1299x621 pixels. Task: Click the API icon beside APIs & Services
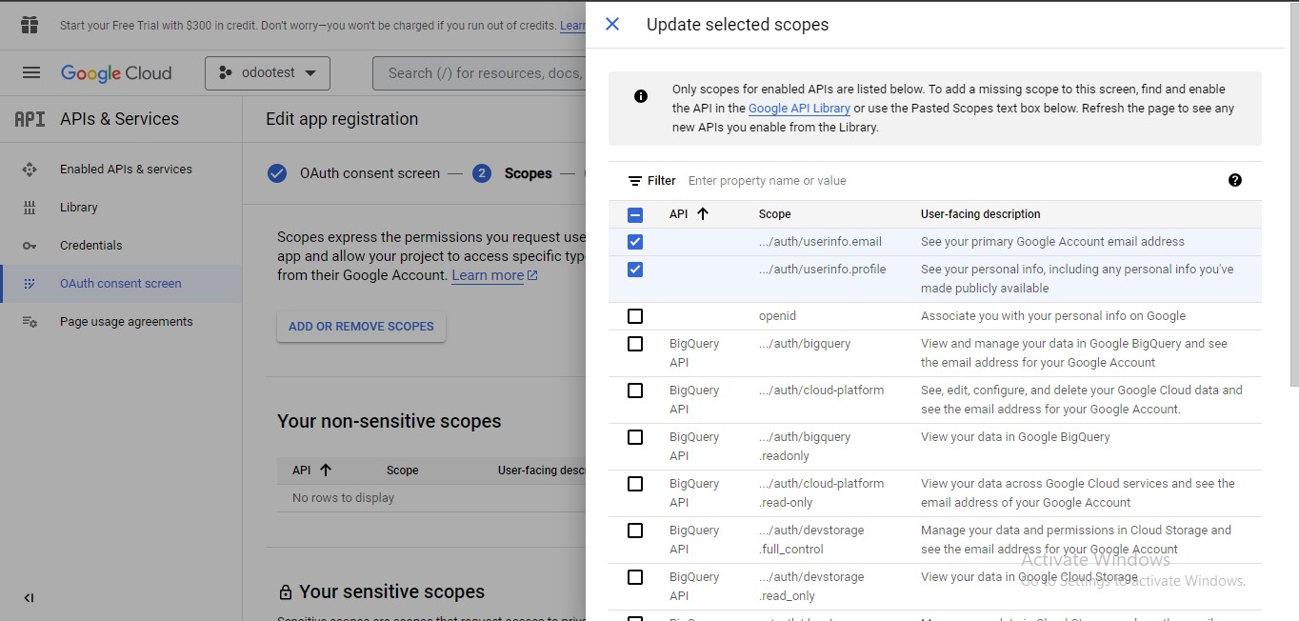[x=30, y=119]
